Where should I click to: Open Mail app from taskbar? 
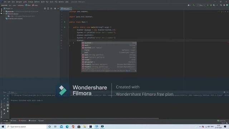point(62,126)
